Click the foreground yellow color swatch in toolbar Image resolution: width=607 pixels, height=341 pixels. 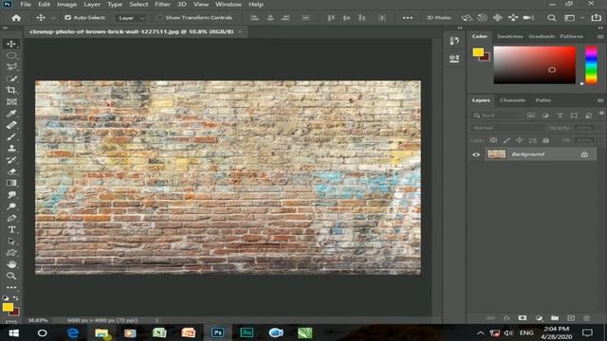tap(8, 307)
